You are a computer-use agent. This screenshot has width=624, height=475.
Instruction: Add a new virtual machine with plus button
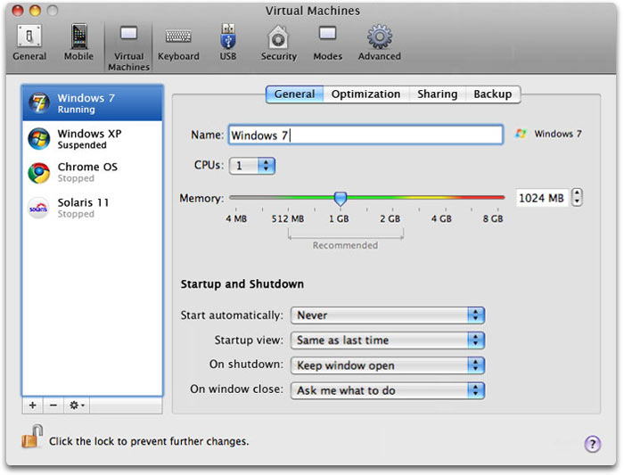[33, 405]
